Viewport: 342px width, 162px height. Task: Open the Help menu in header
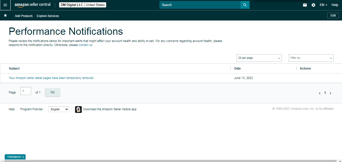(335, 5)
